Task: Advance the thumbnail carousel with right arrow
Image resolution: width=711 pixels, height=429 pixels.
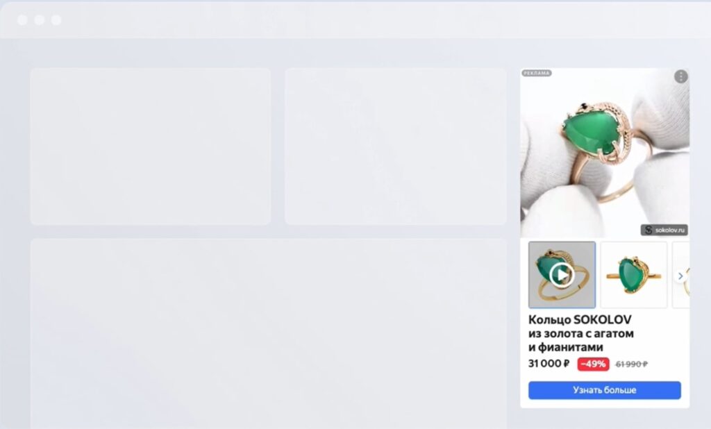Action: (680, 276)
